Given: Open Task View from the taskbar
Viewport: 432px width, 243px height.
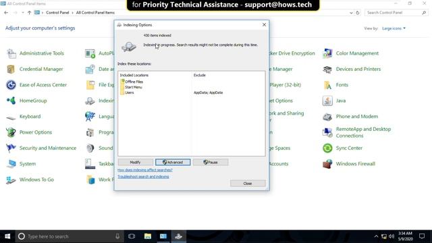Looking at the screenshot, I should tap(132, 236).
